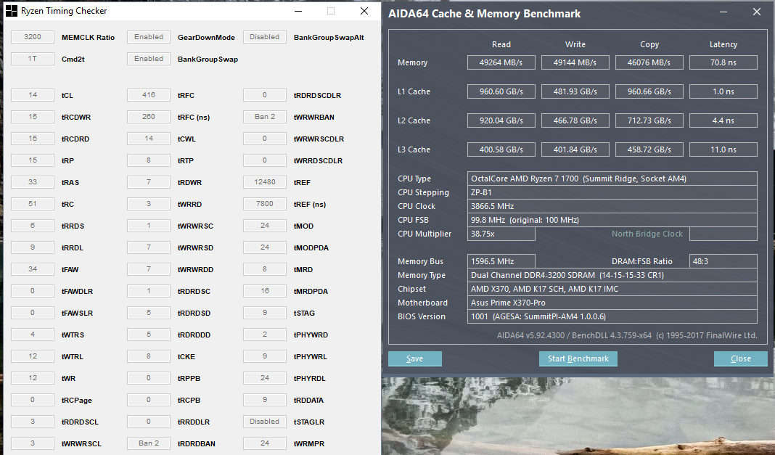Click Memory Latency result 70.8 ns
The image size is (775, 455).
tap(723, 62)
